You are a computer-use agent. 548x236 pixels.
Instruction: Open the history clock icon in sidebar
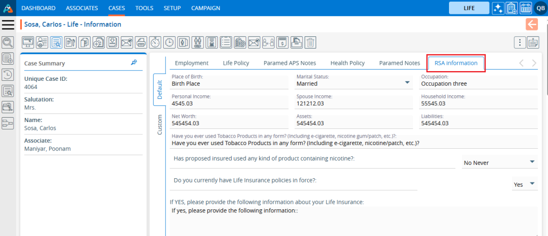click(8, 74)
